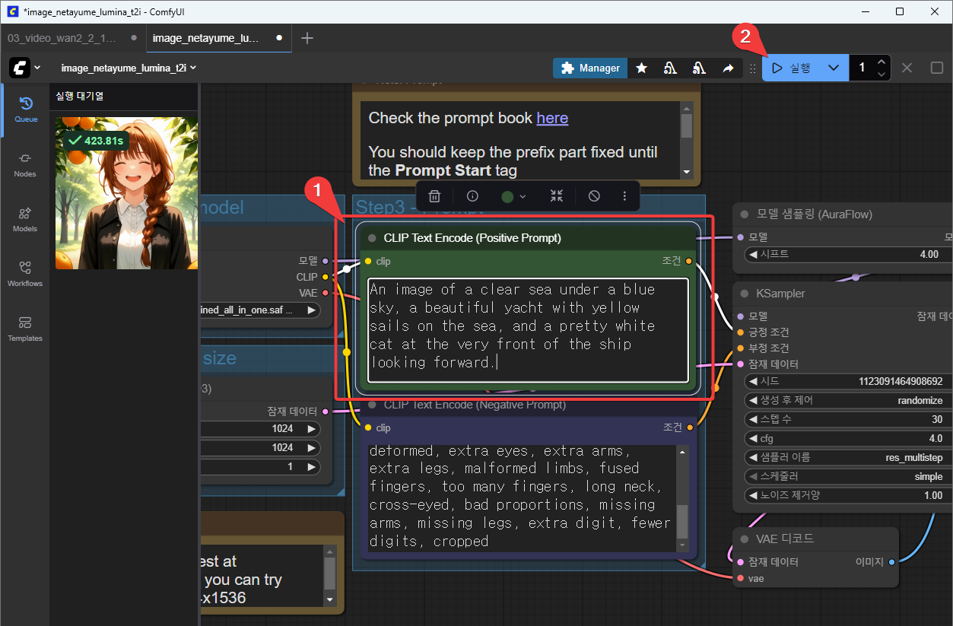The width and height of the screenshot is (953, 626).
Task: Toggle collapse dot on Positive Prompt node
Action: point(372,238)
